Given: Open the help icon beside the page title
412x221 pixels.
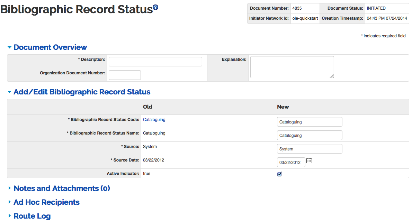Looking at the screenshot, I should 155,7.
